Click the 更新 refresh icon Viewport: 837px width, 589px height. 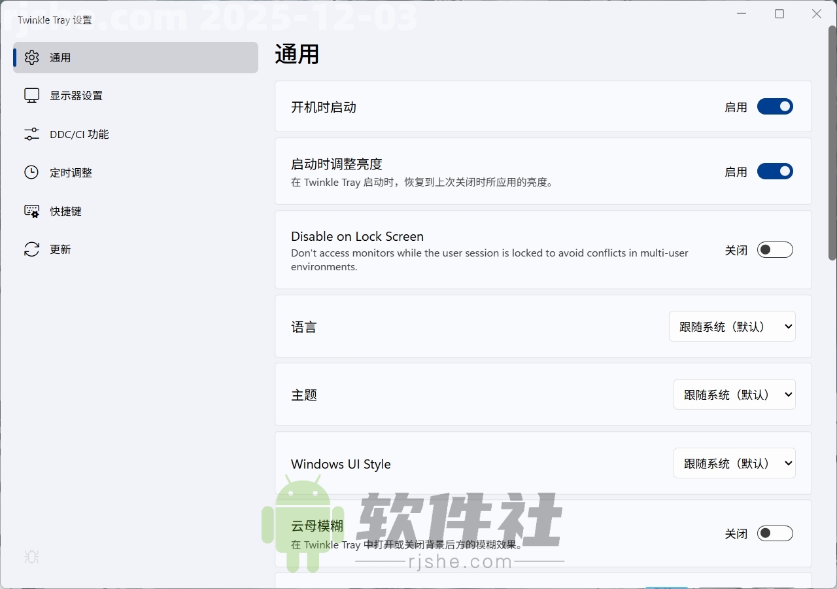click(31, 249)
